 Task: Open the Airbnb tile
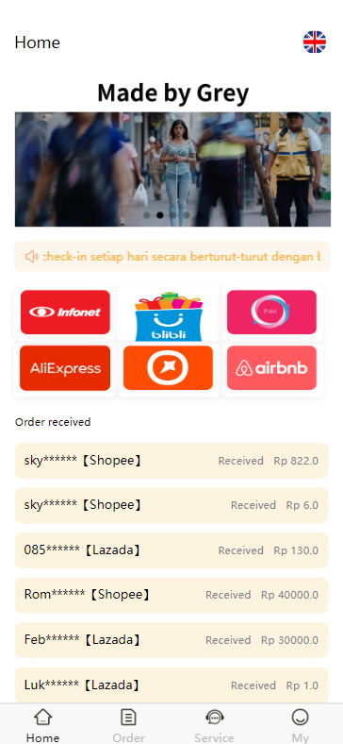click(x=271, y=368)
